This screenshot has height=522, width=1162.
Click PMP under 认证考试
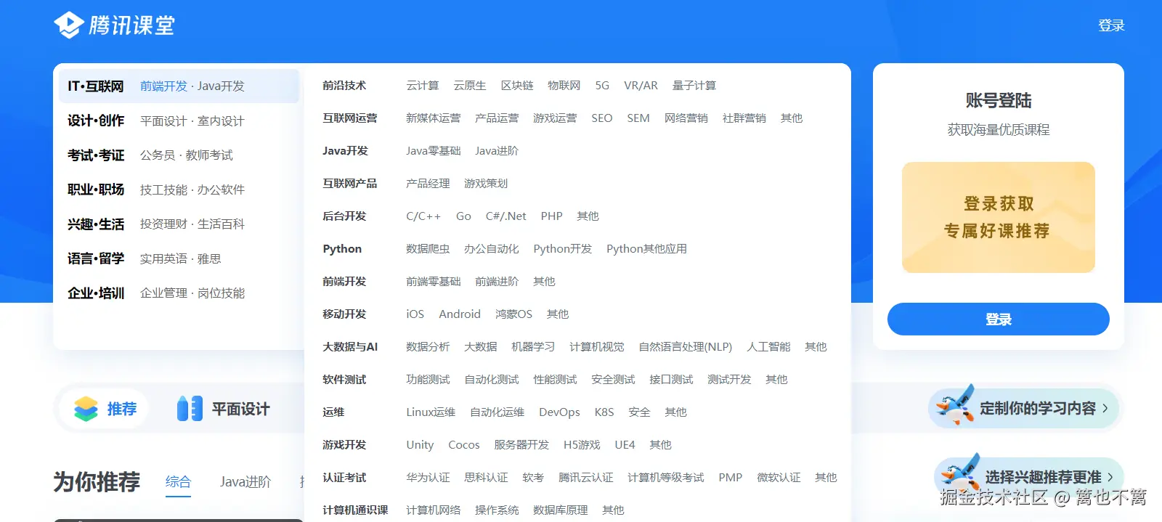point(730,478)
